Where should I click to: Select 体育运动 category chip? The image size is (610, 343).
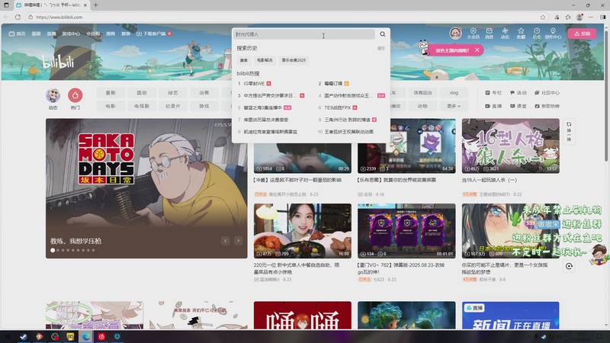[x=422, y=93]
